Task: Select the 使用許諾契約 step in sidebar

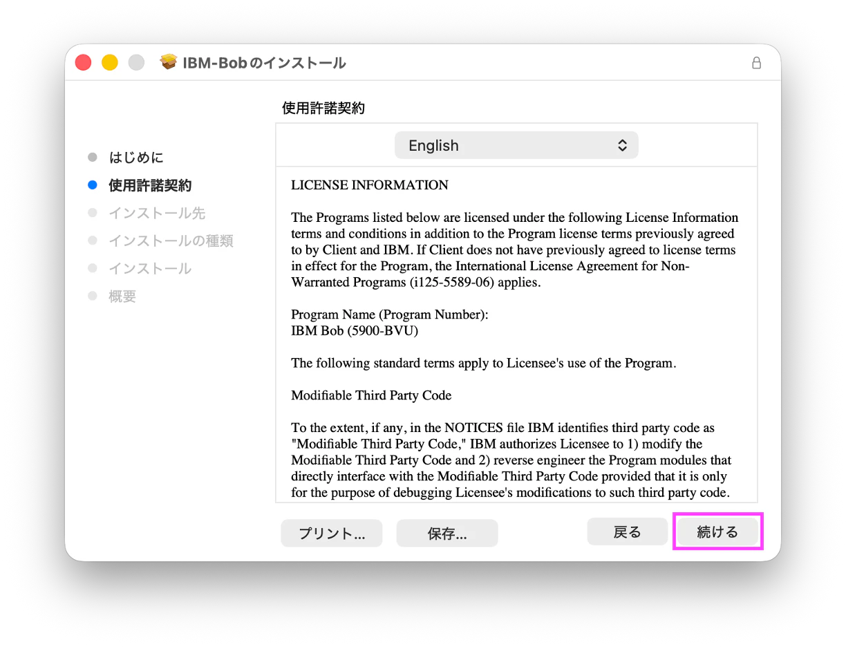Action: pyautogui.click(x=150, y=185)
